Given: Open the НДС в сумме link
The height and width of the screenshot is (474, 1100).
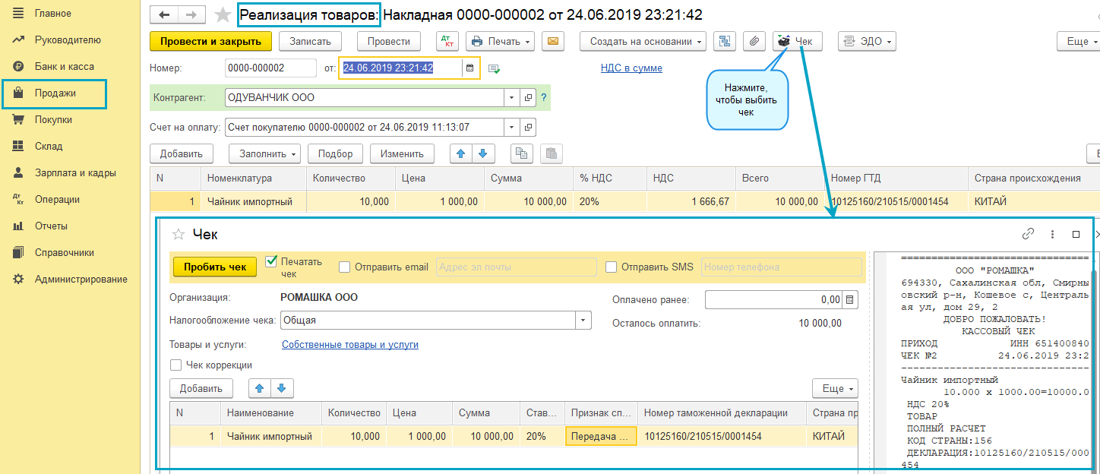Looking at the screenshot, I should pyautogui.click(x=631, y=68).
